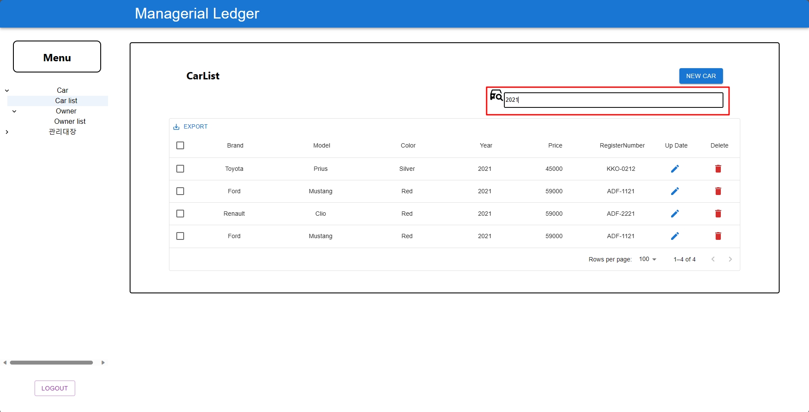The height and width of the screenshot is (412, 809).
Task: Expand the 관리대장 menu chevron
Action: tap(7, 132)
